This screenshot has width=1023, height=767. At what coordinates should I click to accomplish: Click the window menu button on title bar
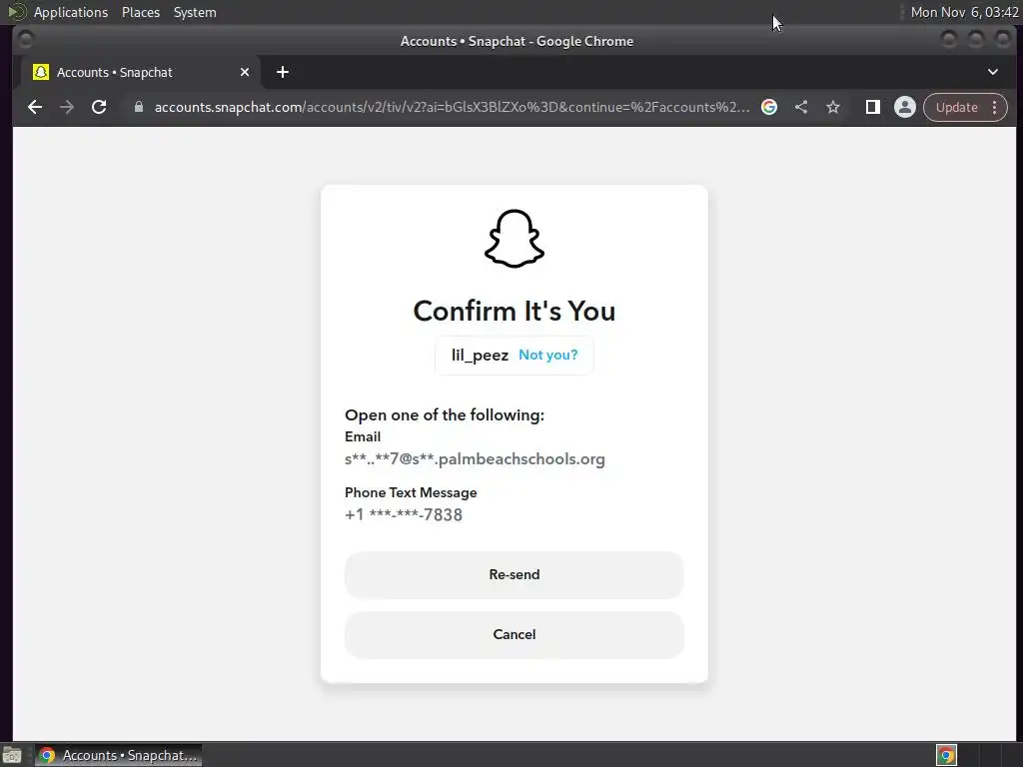[26, 40]
